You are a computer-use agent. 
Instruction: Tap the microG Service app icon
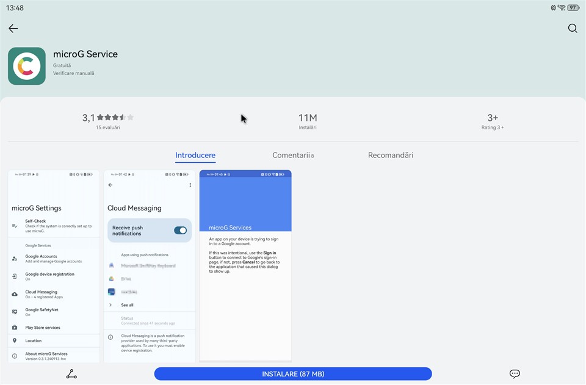(27, 66)
